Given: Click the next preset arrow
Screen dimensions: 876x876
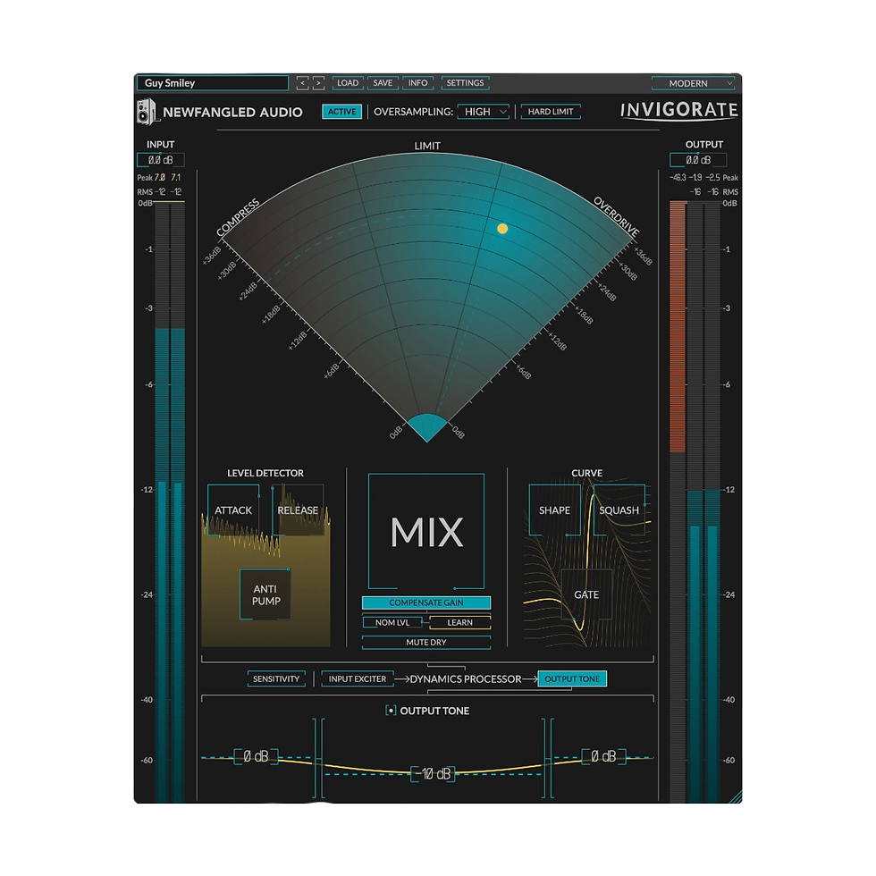Looking at the screenshot, I should [x=318, y=83].
